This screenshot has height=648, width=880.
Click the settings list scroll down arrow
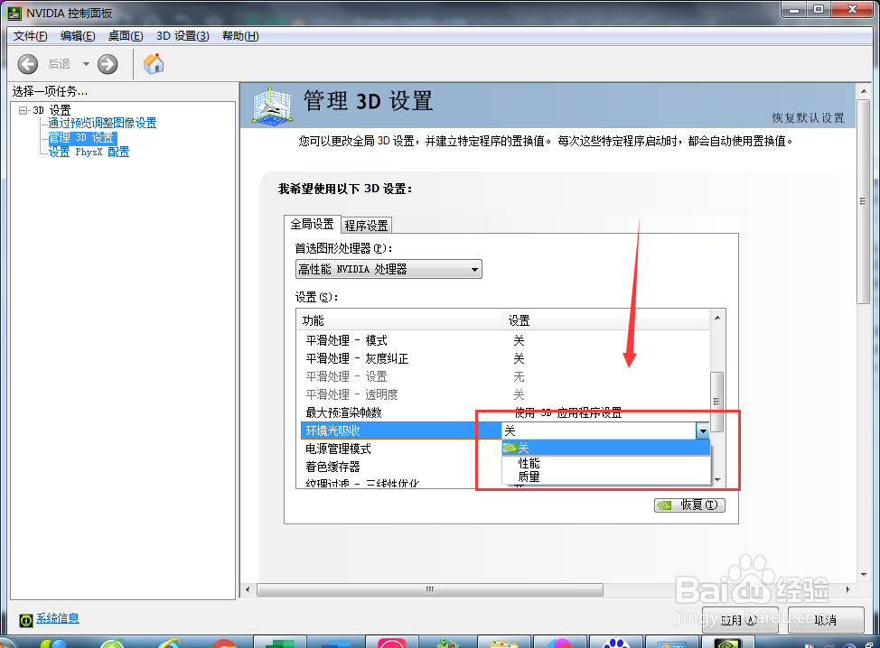click(x=717, y=480)
